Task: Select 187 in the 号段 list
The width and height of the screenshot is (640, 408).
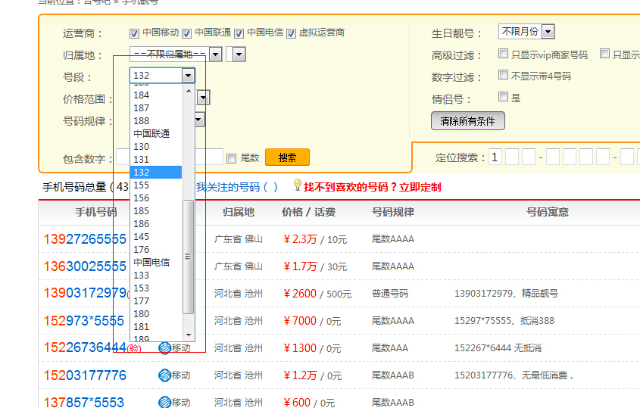Action: click(x=156, y=108)
